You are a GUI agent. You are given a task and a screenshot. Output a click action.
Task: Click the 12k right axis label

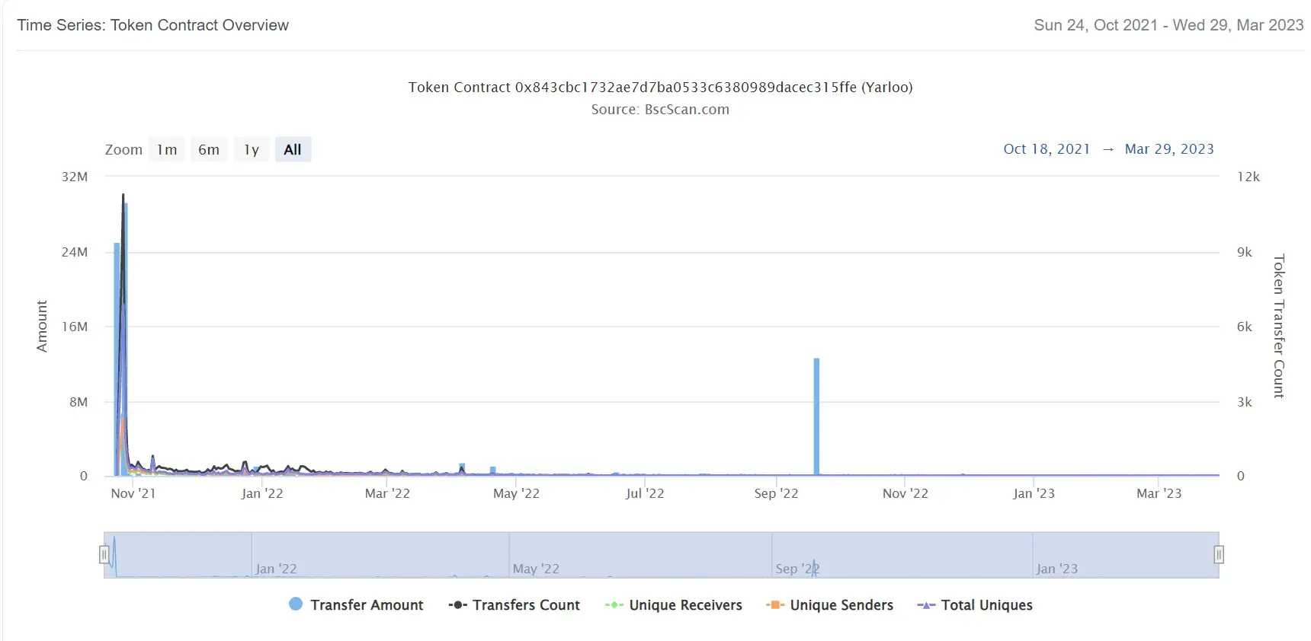1248,177
